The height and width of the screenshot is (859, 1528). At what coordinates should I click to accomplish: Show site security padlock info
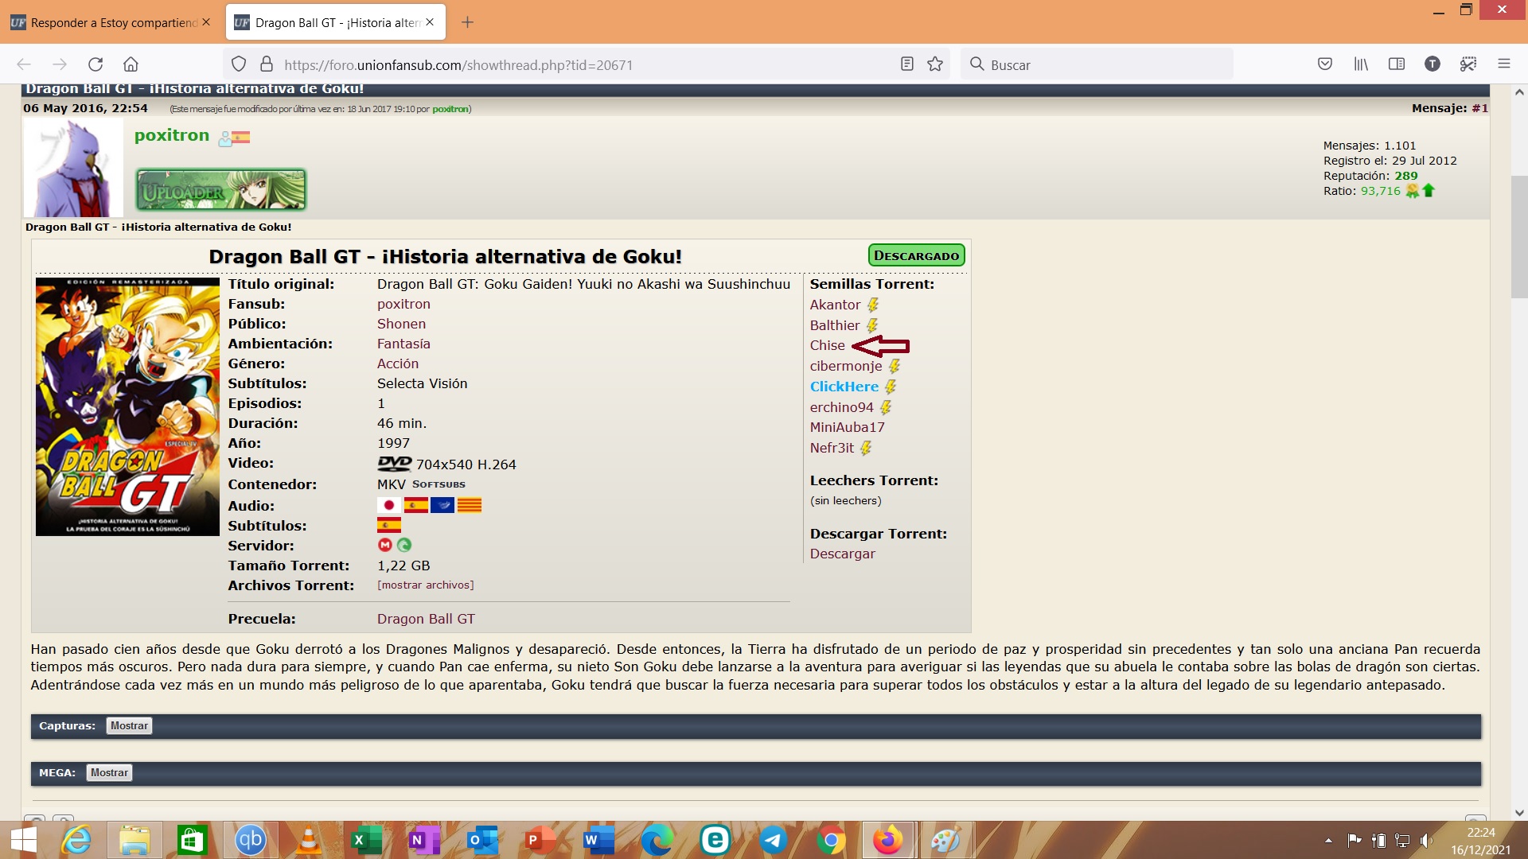(267, 64)
